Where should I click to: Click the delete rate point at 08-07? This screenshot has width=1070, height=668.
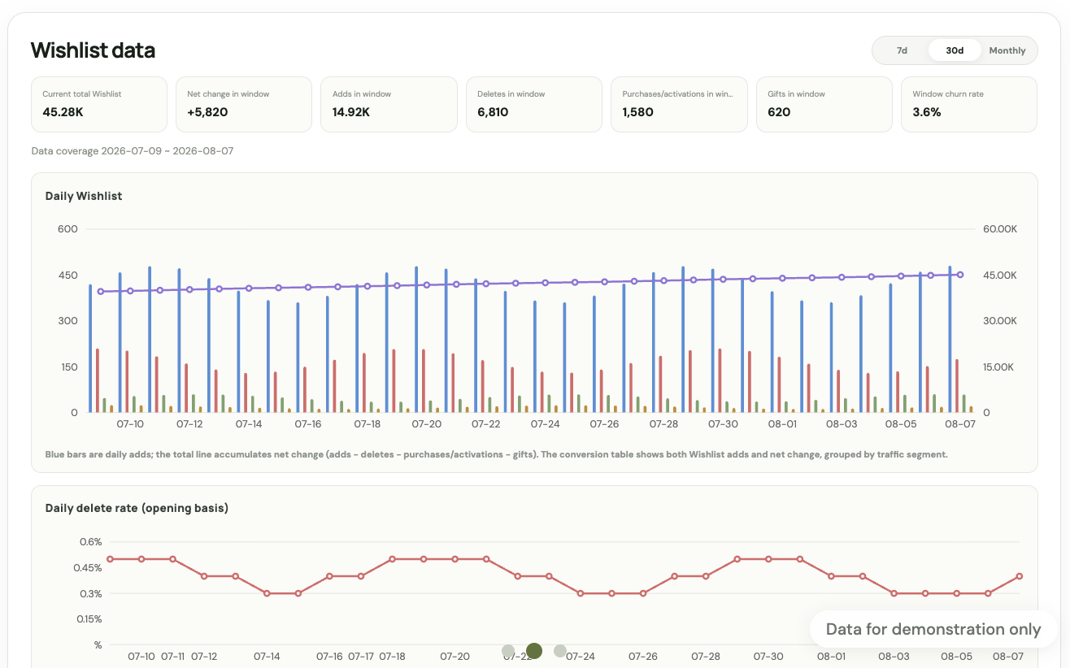tap(1020, 576)
